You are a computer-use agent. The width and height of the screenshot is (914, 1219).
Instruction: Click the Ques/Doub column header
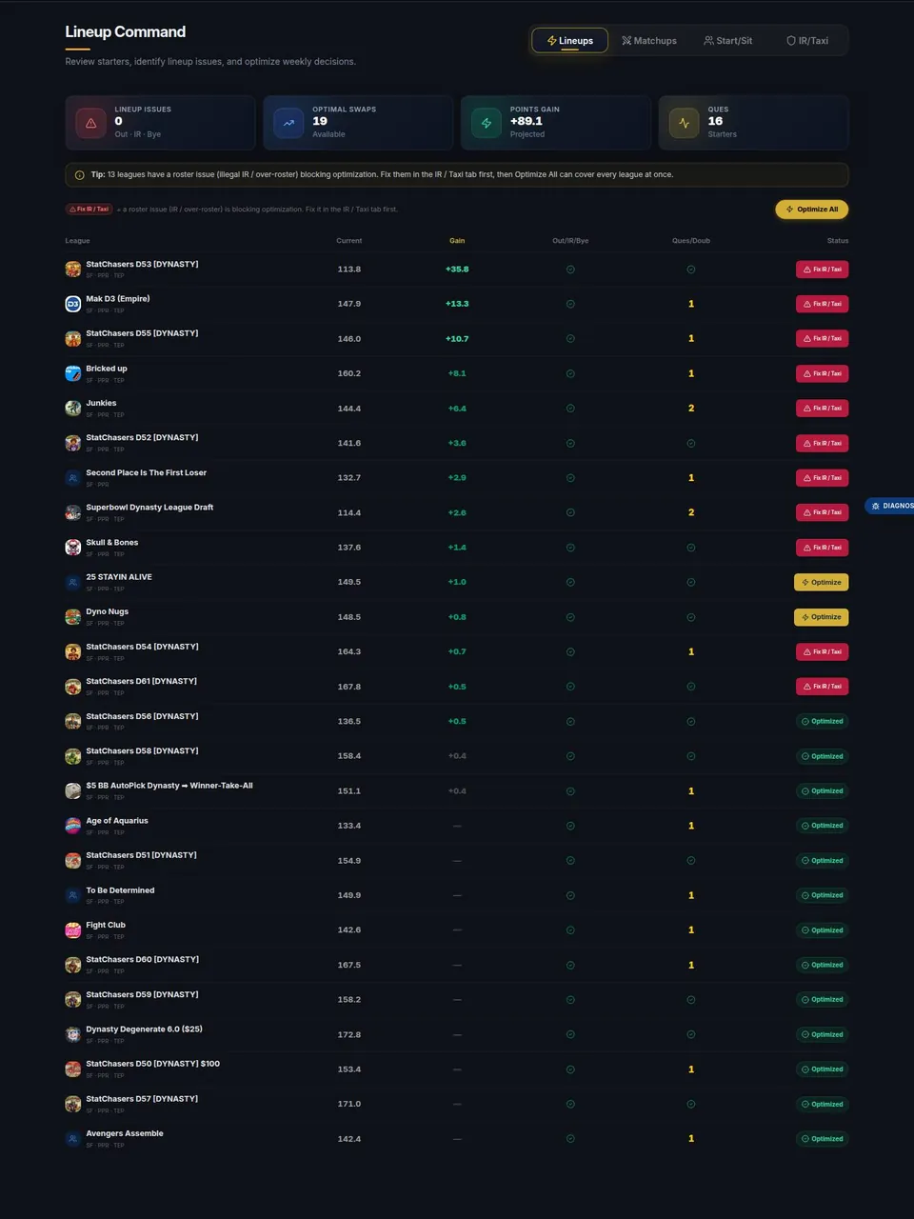coord(691,241)
